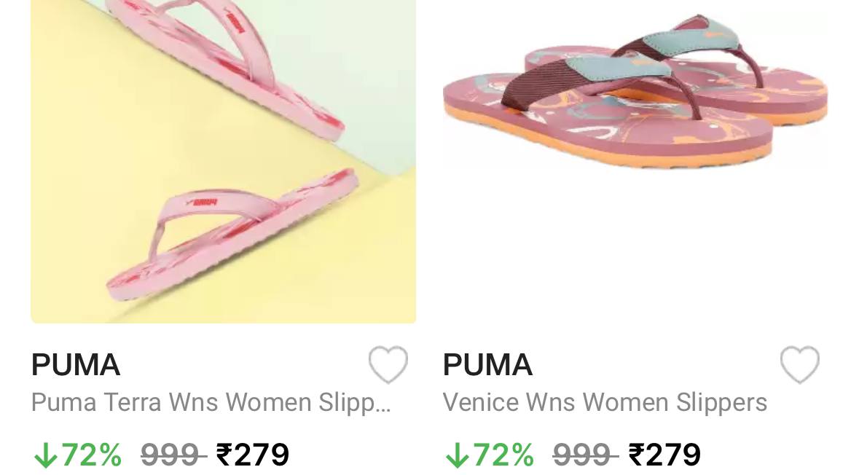Tap 72% discount on Puma Terra
Image resolution: width=859 pixels, height=475 pixels.
92,455
